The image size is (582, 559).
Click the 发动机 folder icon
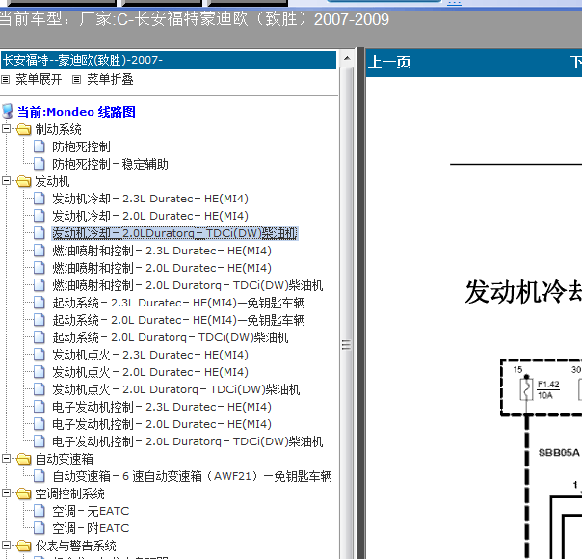(24, 181)
